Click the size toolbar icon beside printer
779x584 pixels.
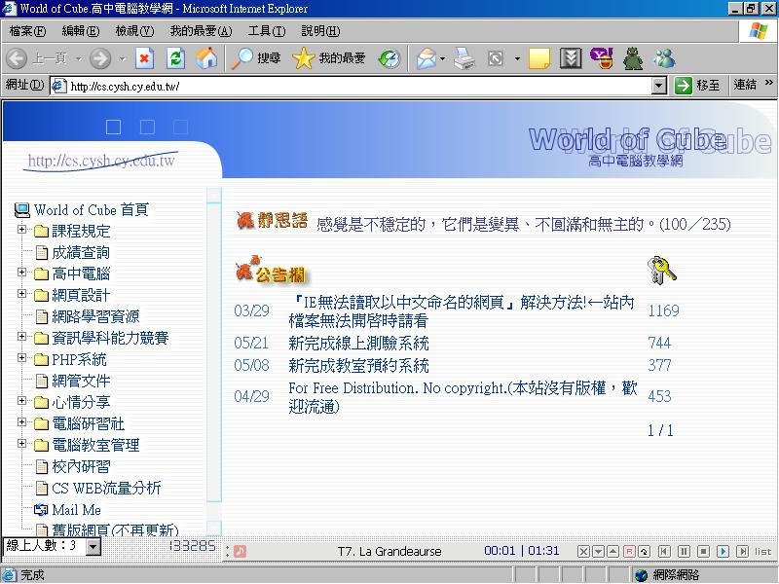point(496,59)
